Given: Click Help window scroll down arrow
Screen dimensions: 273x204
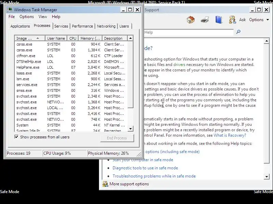Looking at the screenshot, I should pyautogui.click(x=267, y=176).
